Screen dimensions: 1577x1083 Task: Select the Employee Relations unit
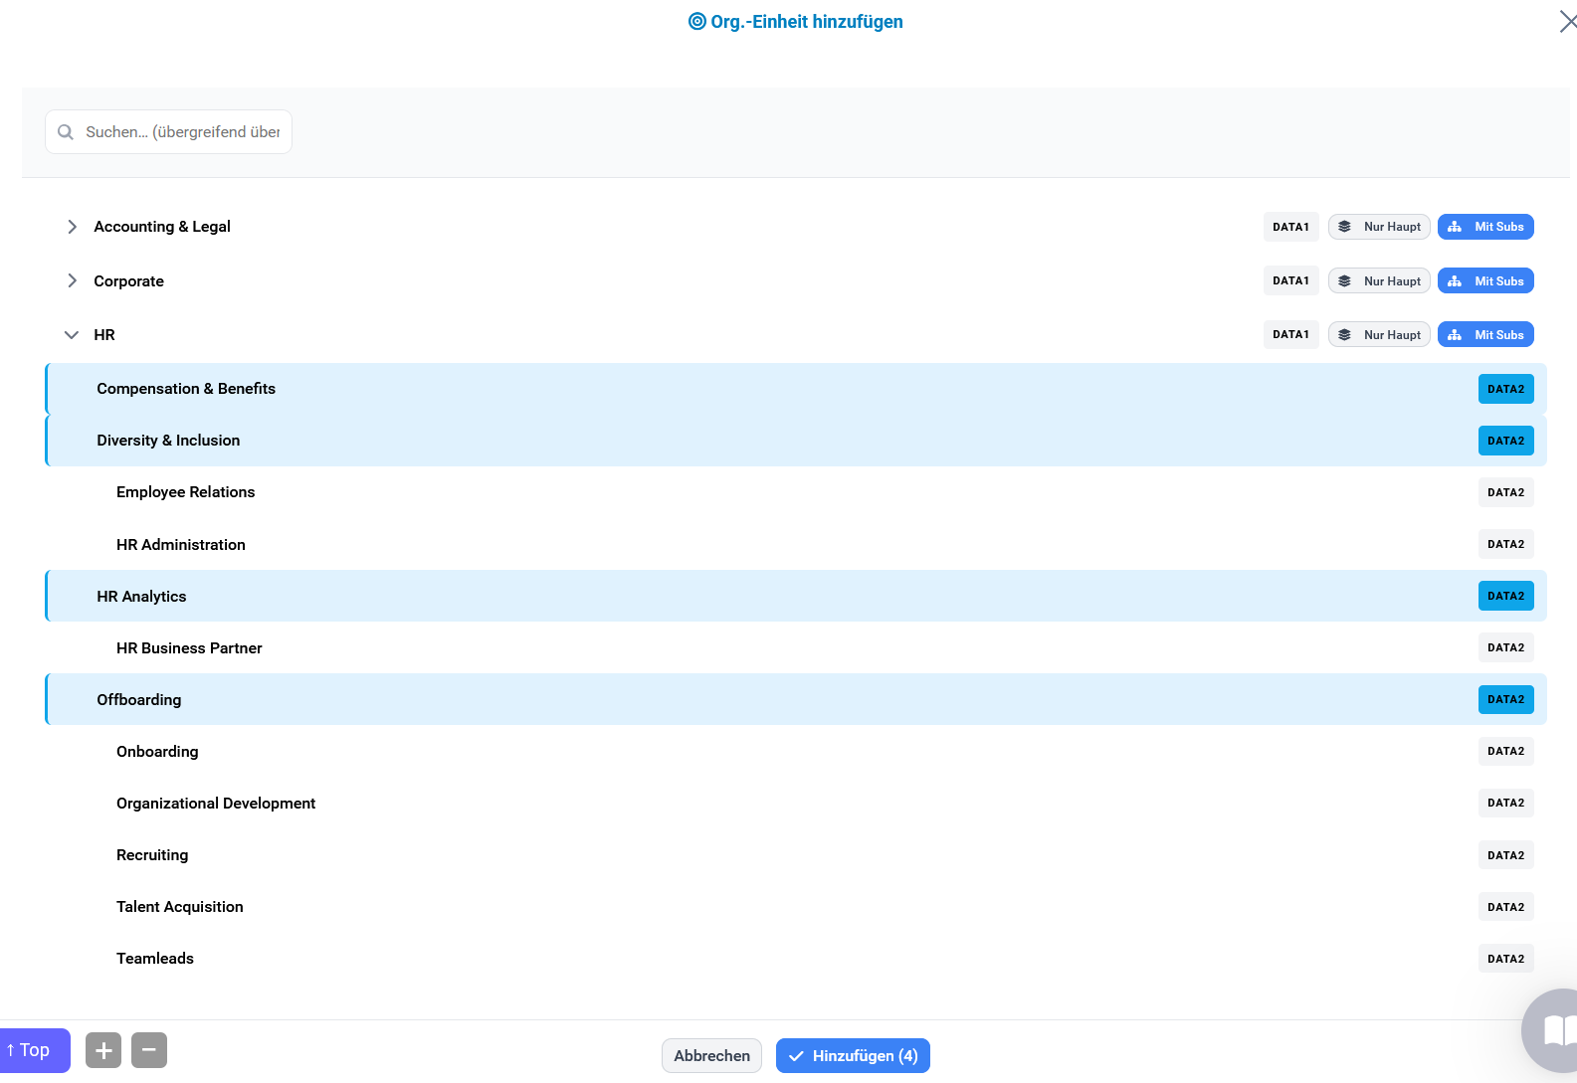(x=186, y=492)
